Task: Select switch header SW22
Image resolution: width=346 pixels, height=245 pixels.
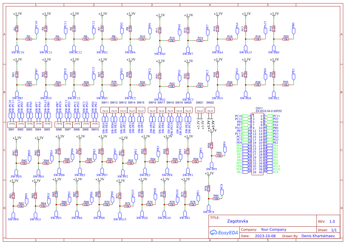Action: pyautogui.click(x=210, y=110)
